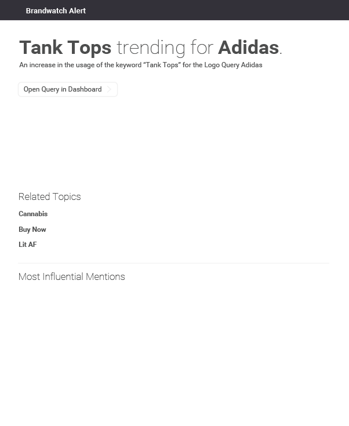
Task: Click the word Dashboard in the button
Action: click(85, 89)
